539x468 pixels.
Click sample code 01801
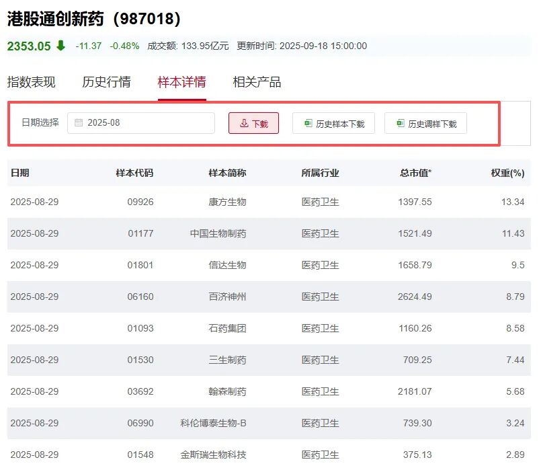point(140,265)
